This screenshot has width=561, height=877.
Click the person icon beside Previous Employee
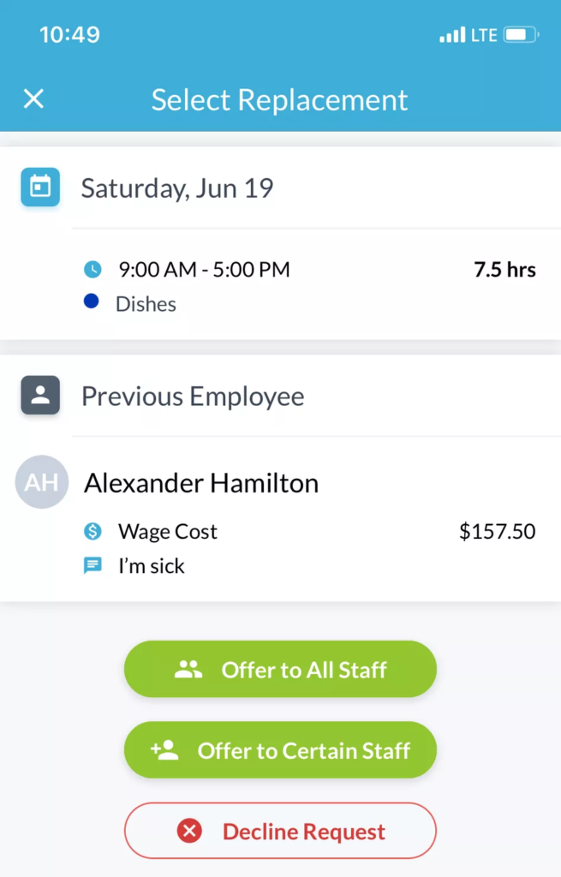39,396
